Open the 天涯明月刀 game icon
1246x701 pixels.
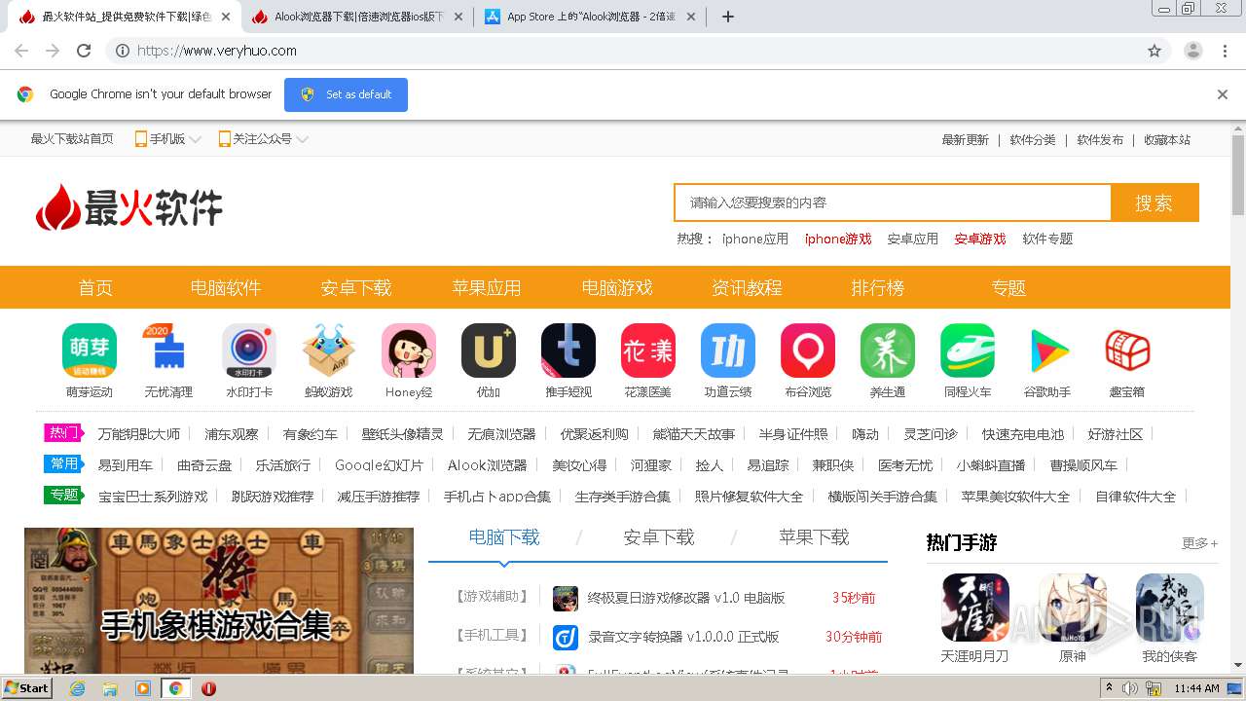(x=975, y=608)
